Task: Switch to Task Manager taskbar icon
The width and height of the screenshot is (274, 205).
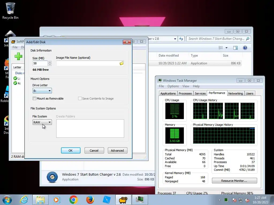Action: coord(140,200)
